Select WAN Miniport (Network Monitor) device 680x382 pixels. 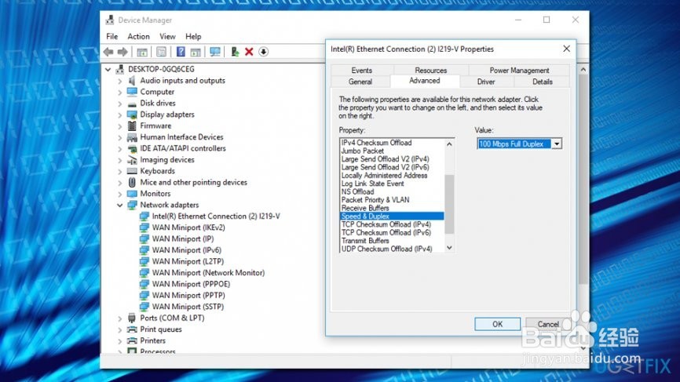[208, 273]
